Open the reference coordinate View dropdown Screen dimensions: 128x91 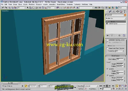tap(52, 8)
